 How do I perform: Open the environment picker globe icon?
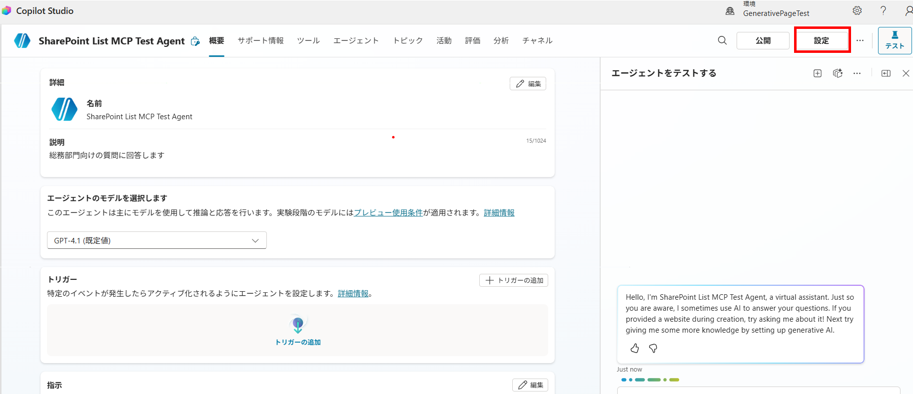point(730,11)
